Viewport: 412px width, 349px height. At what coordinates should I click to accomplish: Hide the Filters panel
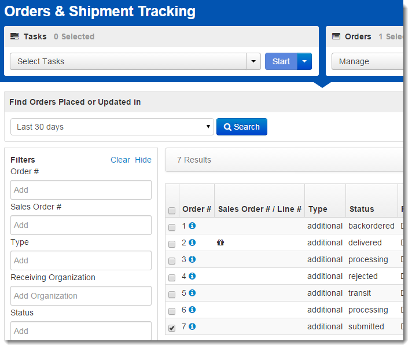[x=143, y=160]
